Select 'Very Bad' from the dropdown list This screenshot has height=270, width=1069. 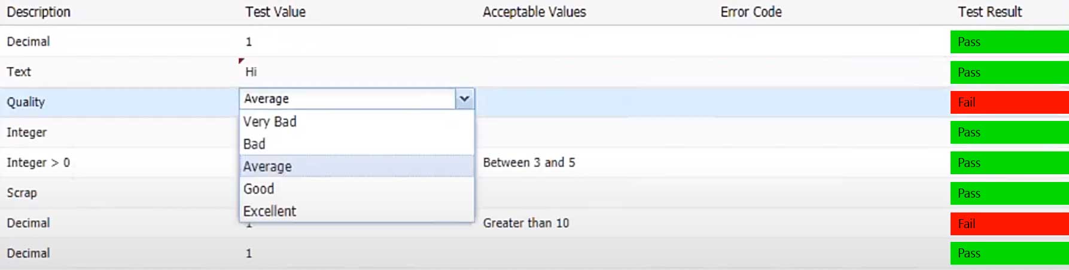pos(270,122)
